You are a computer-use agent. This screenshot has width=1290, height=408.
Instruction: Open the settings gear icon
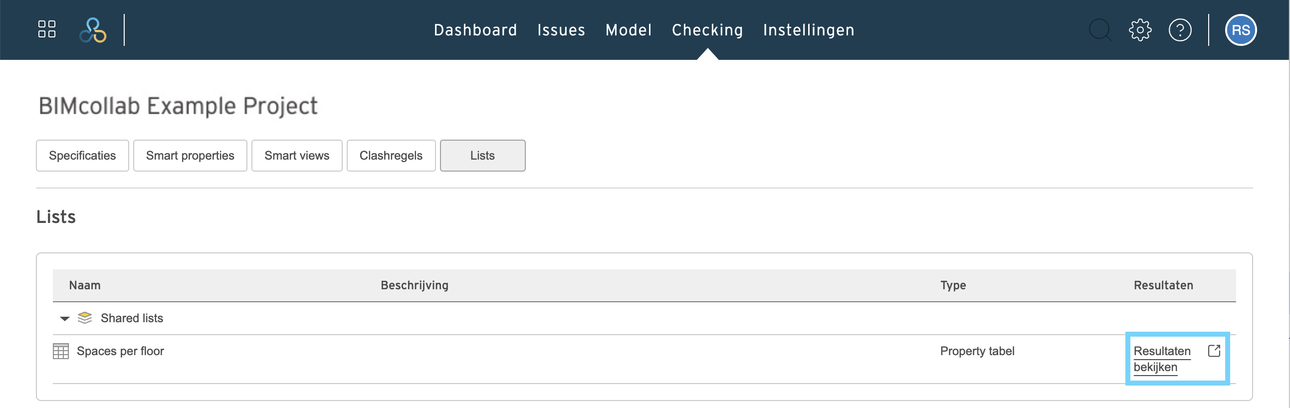coord(1140,30)
